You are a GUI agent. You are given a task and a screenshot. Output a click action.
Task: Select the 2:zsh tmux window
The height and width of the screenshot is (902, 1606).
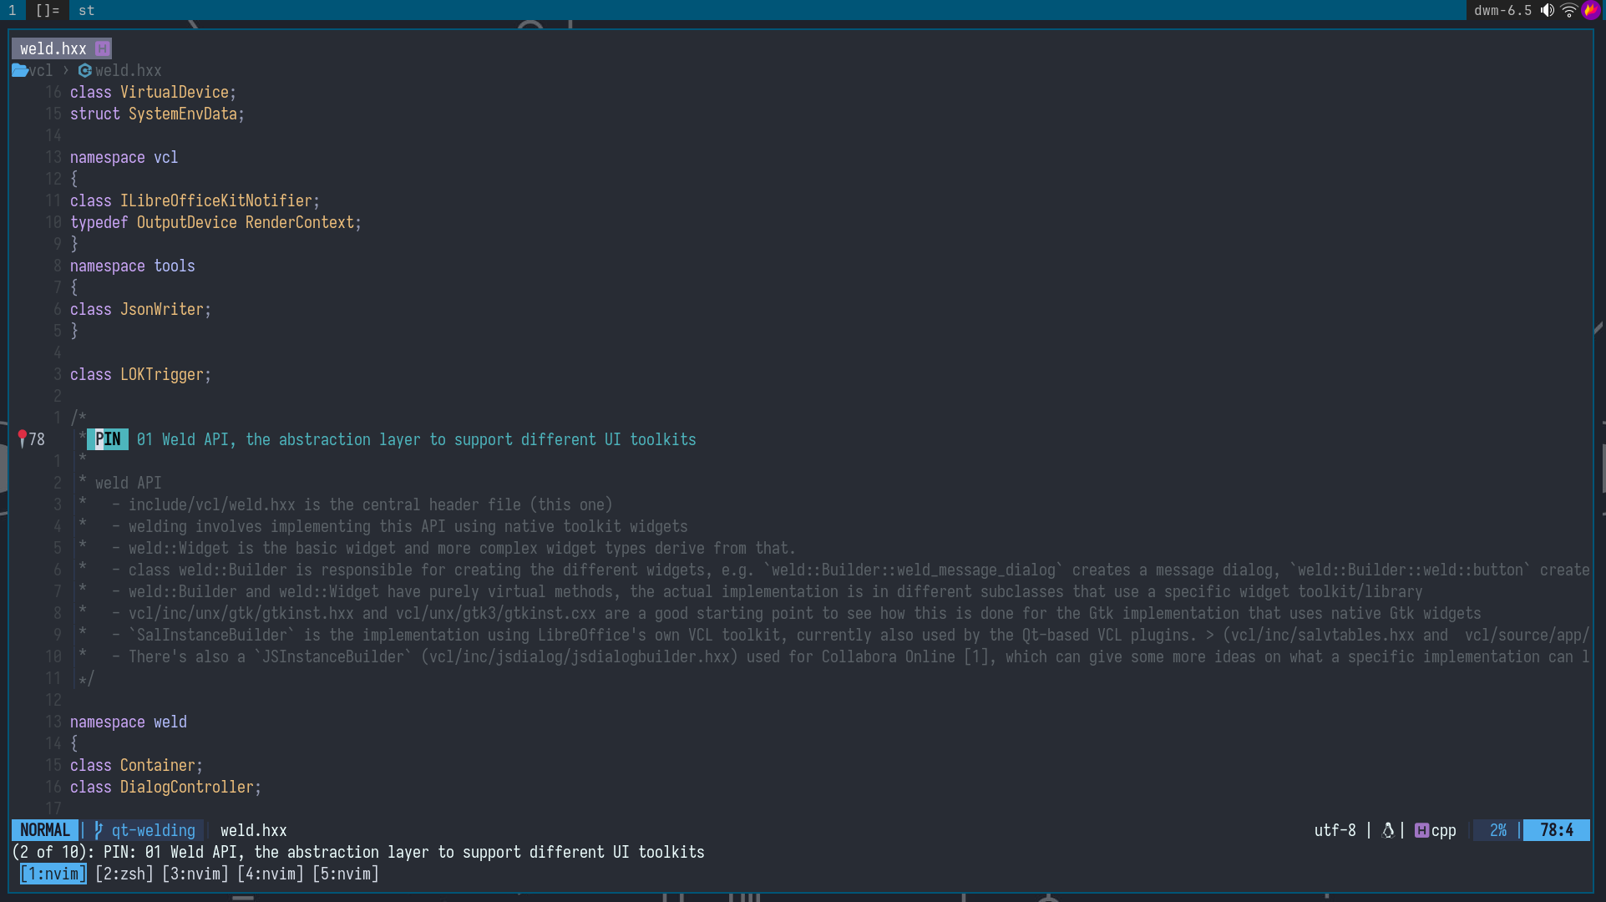point(124,874)
